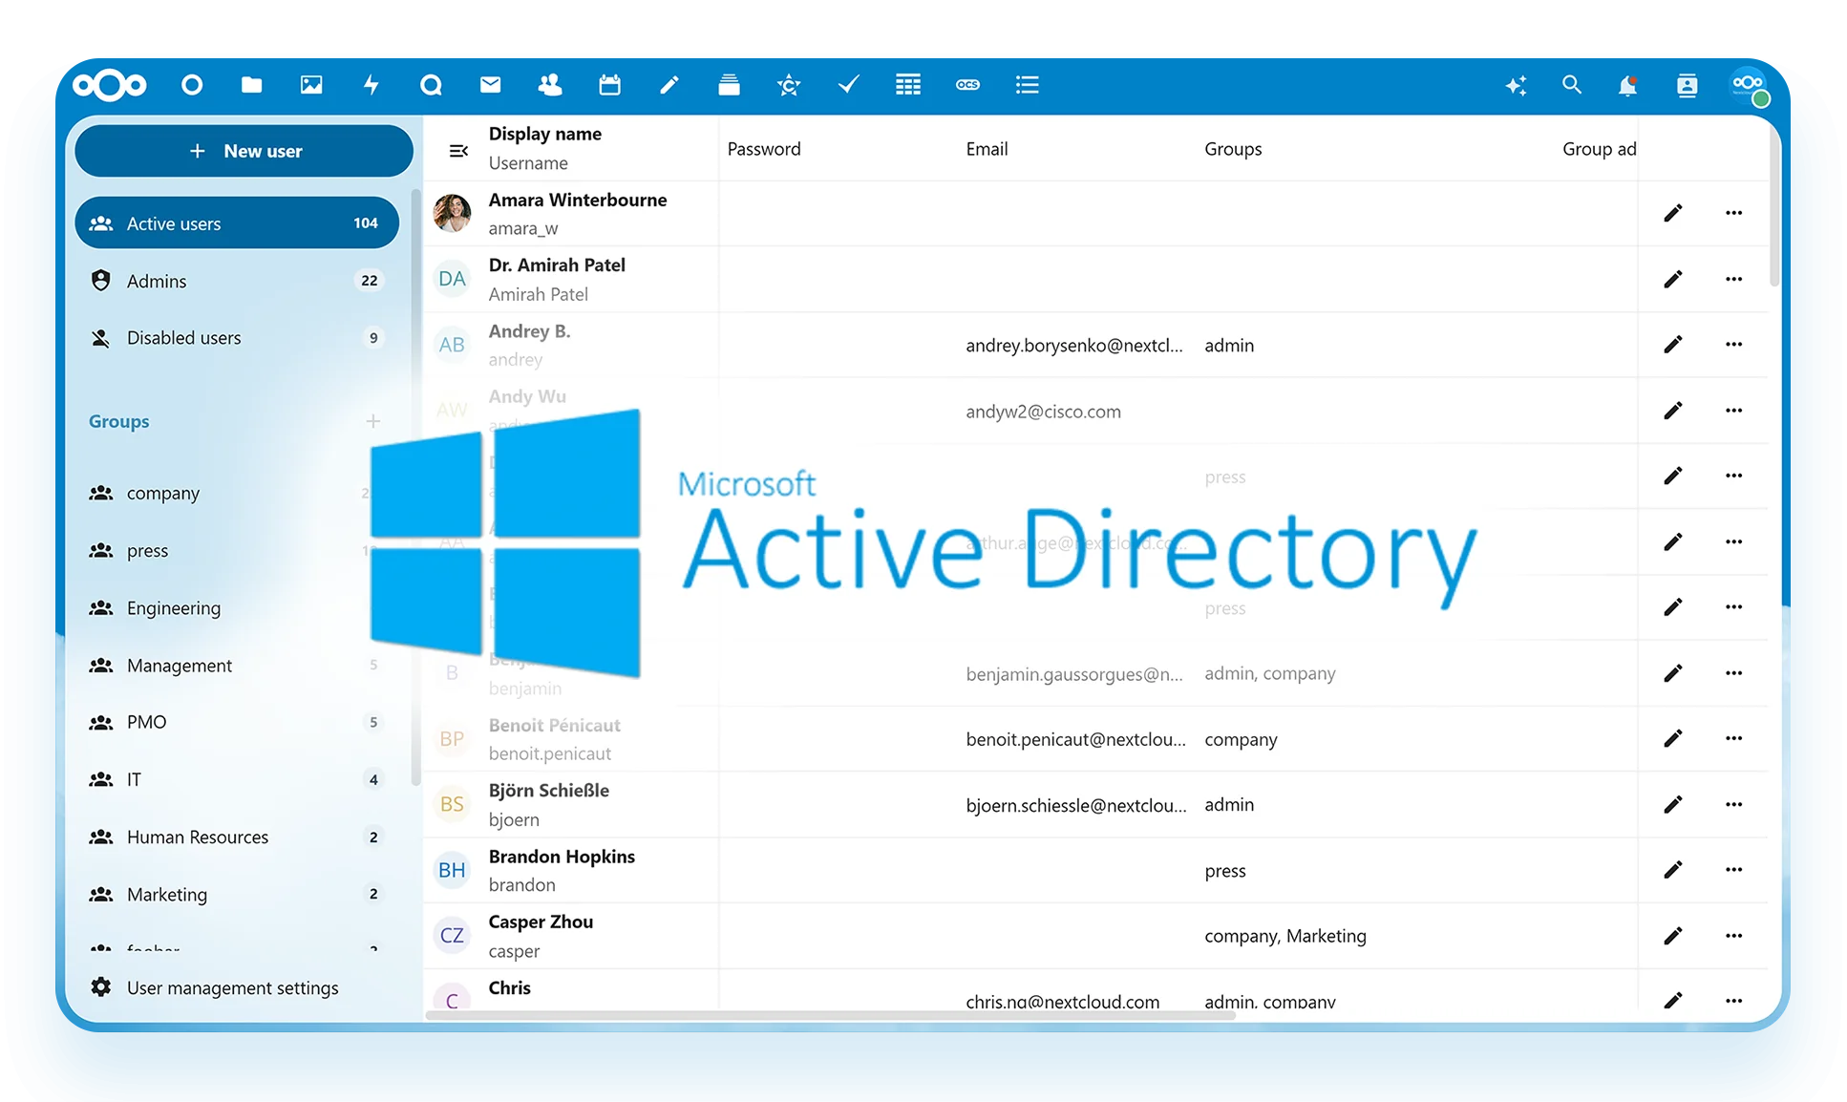Click the New user button

click(x=244, y=151)
